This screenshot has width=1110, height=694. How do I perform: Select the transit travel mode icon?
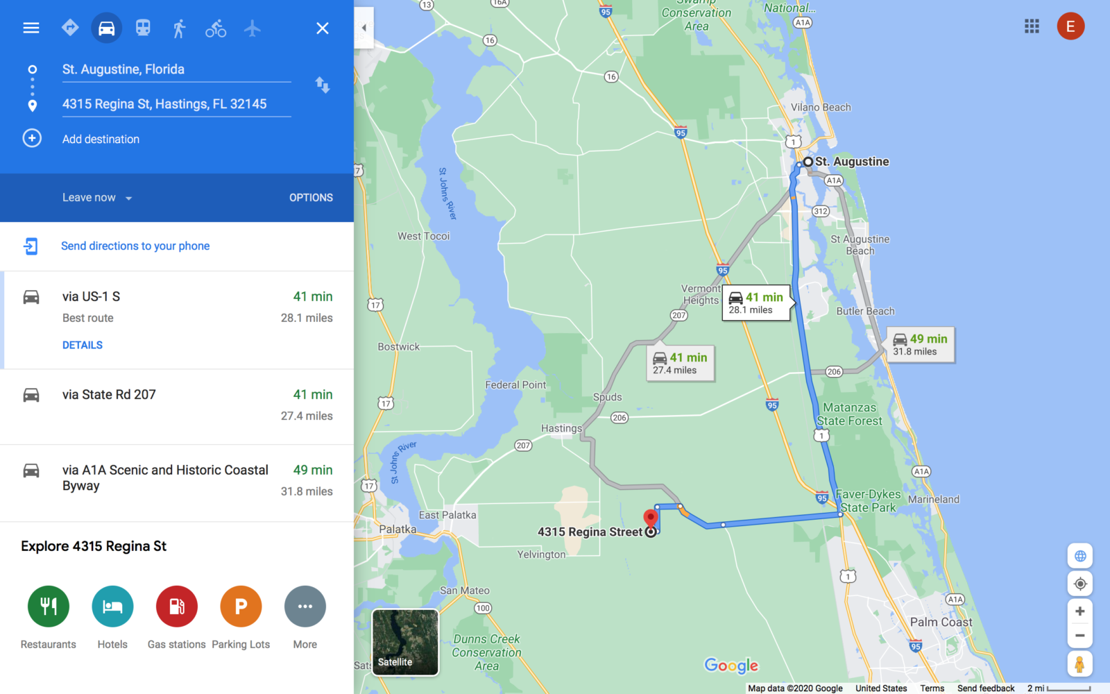click(143, 28)
